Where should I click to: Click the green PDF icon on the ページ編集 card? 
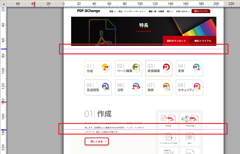pos(136,68)
